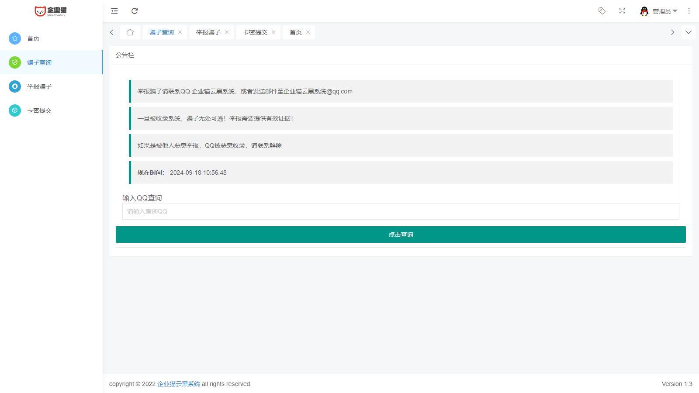
Task: Click the Version 1.3 text
Action: coord(677,384)
